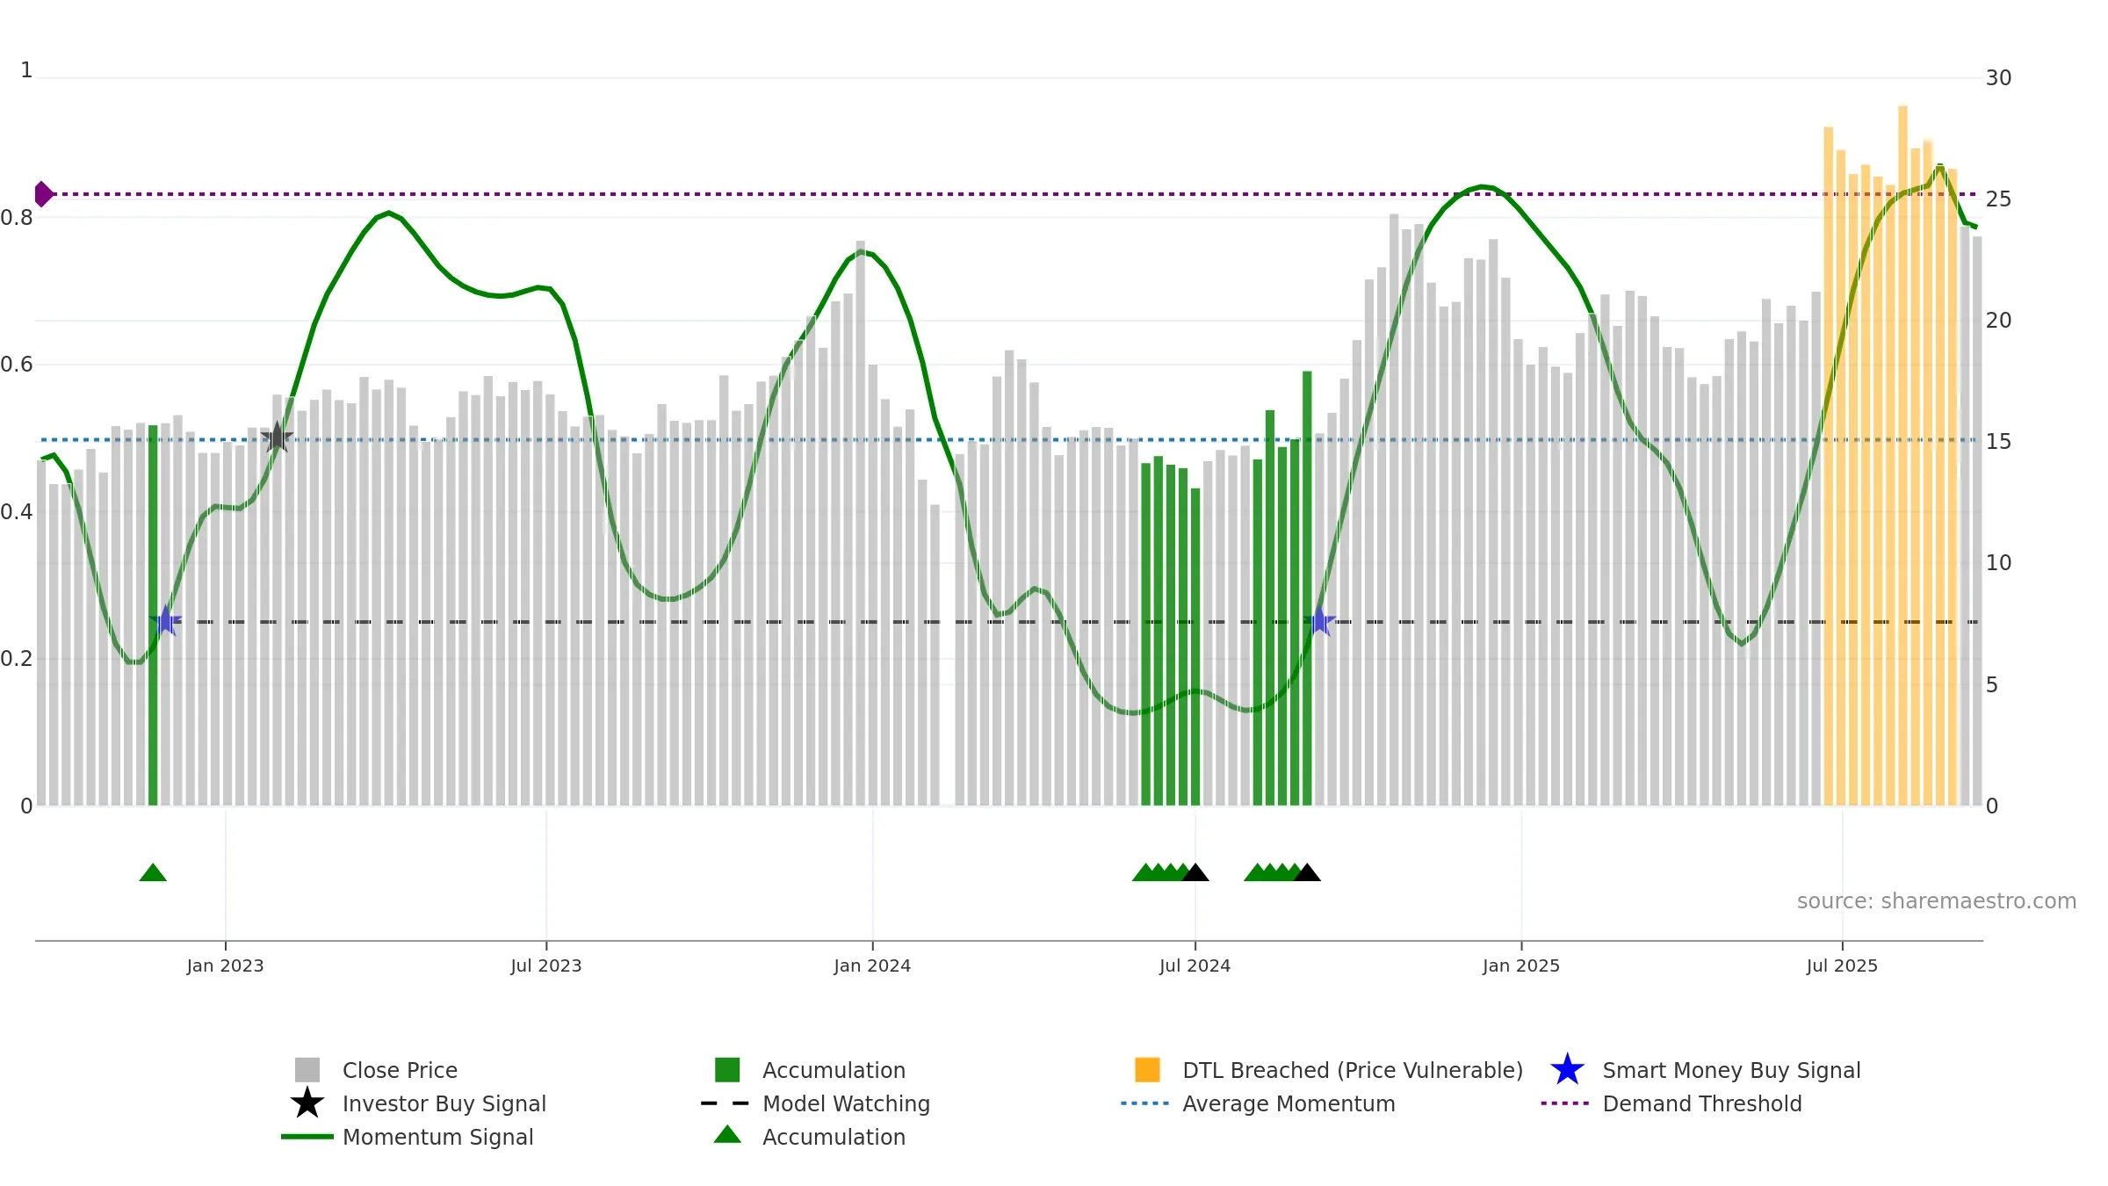This screenshot has height=1186, width=2108.
Task: Click the blue star marker near November 2022
Action: (165, 621)
